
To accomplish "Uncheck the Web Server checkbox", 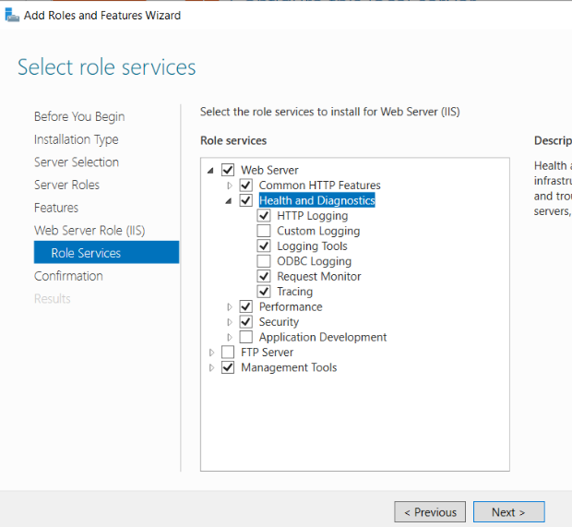I will pos(228,170).
